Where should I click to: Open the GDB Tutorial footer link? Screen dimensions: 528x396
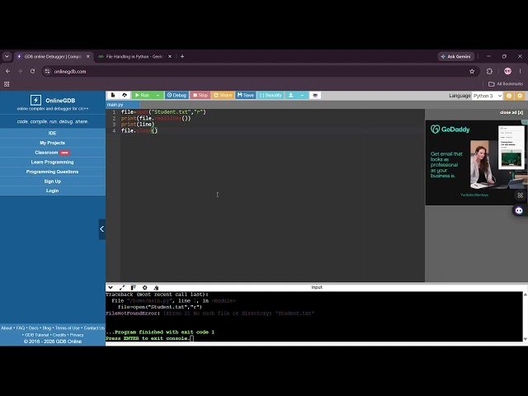[36, 335]
